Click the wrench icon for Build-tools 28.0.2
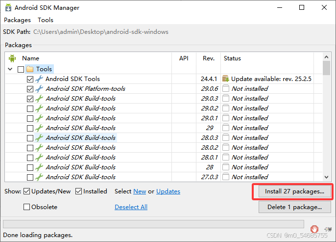 [x=39, y=148]
